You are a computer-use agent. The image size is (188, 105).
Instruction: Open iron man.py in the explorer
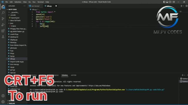click(14, 64)
